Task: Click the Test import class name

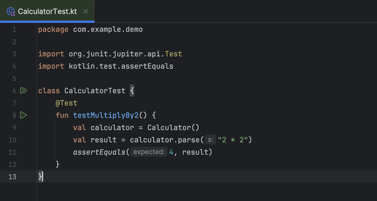Action: tap(173, 54)
